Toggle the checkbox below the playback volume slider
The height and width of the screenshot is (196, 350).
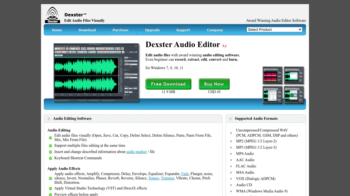(125, 70)
